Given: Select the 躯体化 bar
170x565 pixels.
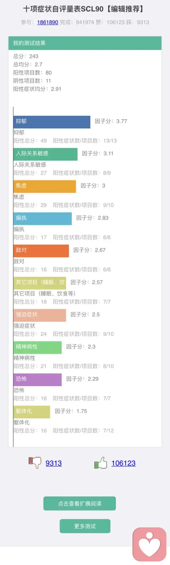Looking at the screenshot, I should point(32,412).
